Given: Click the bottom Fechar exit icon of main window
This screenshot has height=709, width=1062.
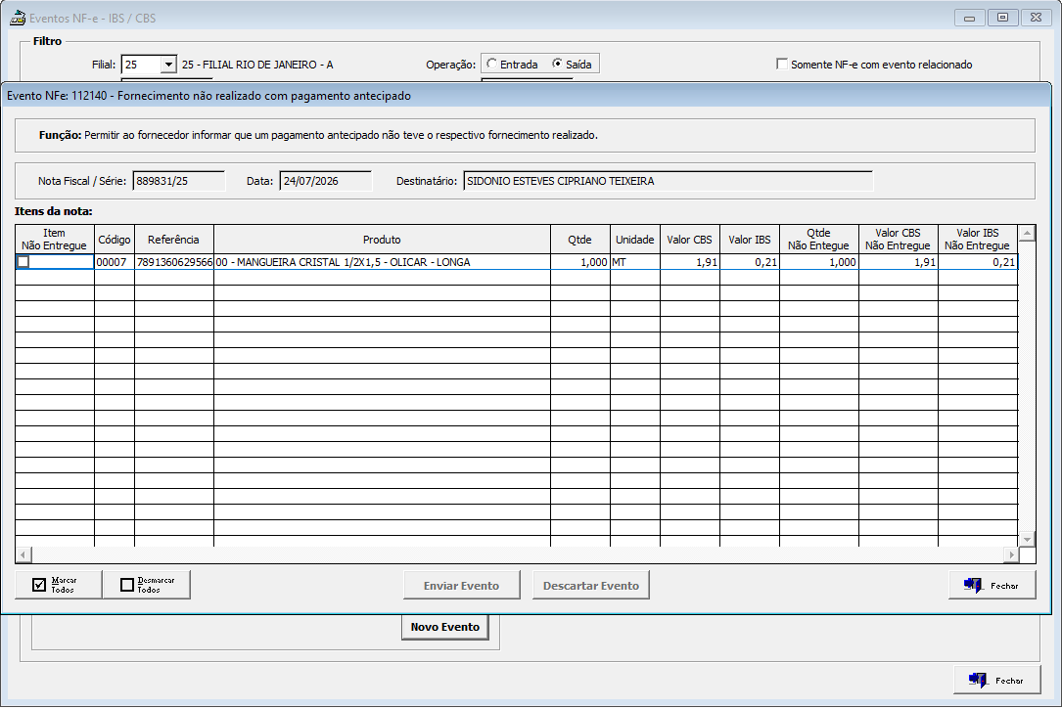Looking at the screenshot, I should [x=978, y=680].
